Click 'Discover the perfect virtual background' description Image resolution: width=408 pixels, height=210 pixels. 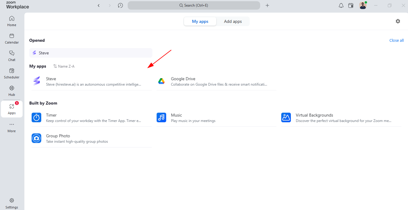coord(344,121)
